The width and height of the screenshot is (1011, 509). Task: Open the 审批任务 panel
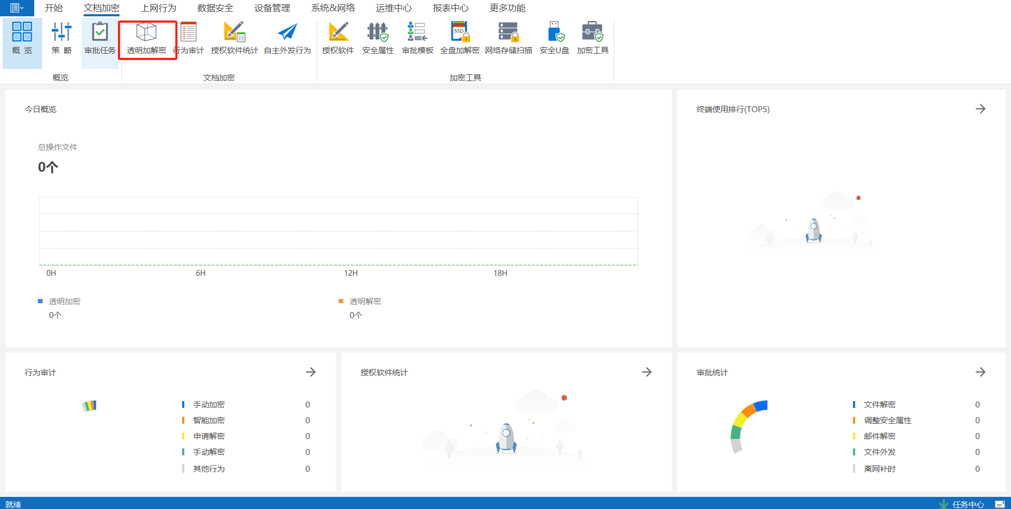100,38
